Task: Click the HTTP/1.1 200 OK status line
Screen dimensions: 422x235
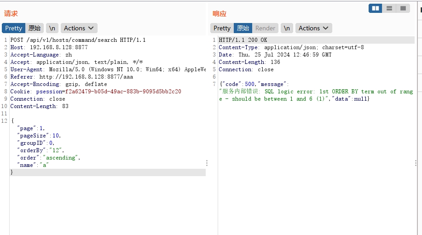Action: tap(243, 40)
